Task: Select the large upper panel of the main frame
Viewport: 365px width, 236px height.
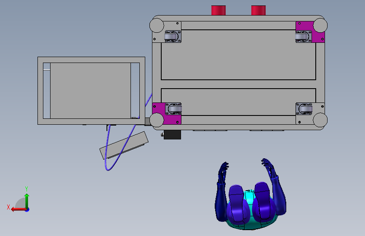Action: [x=238, y=55]
